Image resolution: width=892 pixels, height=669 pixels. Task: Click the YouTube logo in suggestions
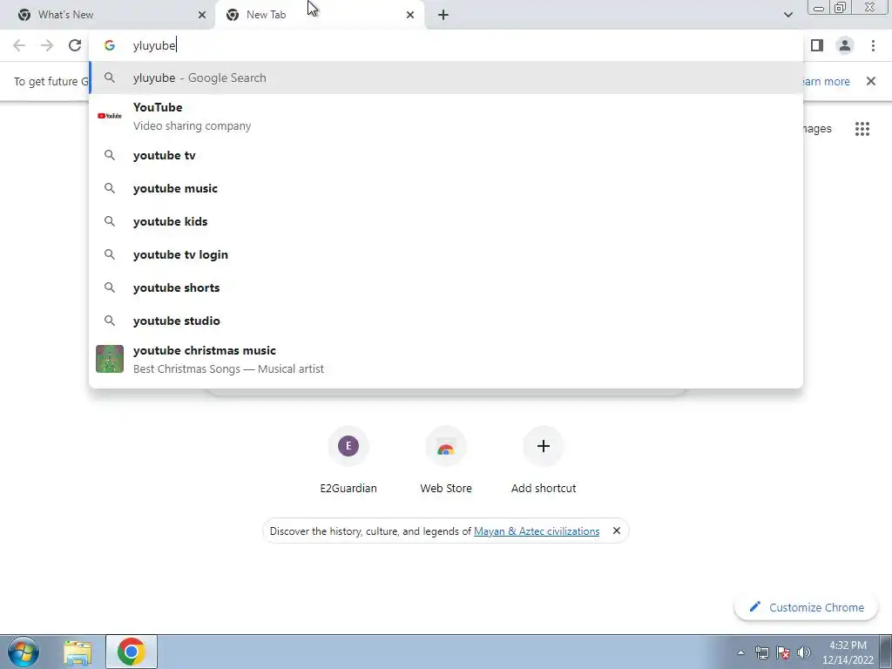110,116
